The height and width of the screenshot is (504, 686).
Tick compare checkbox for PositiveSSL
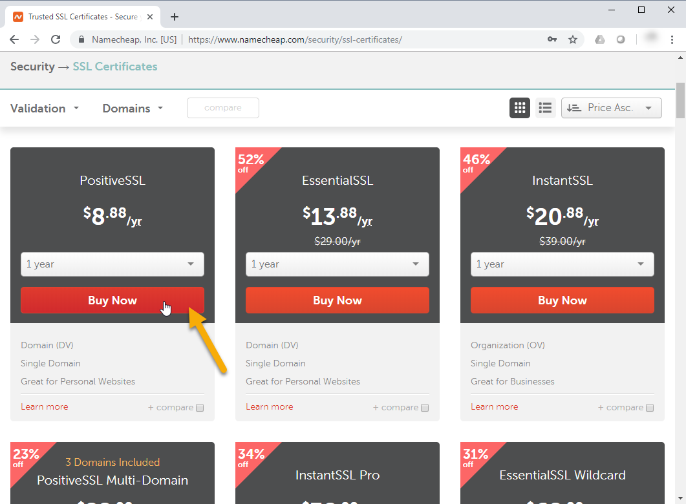pos(200,408)
